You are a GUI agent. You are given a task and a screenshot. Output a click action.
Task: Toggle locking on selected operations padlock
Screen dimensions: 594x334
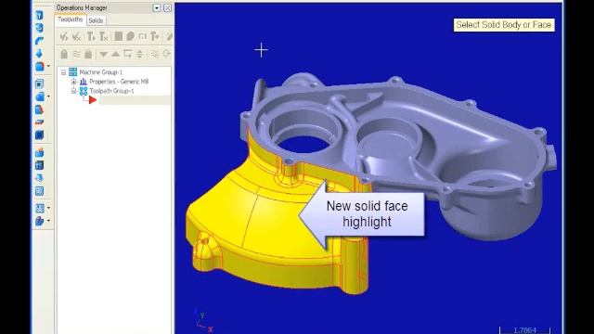pyautogui.click(x=64, y=54)
